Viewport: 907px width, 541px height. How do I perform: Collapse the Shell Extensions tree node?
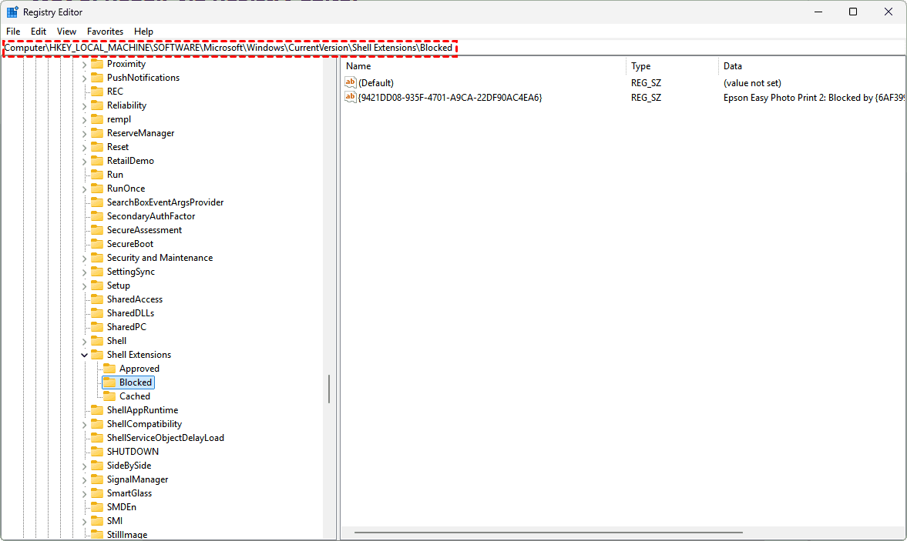(x=84, y=355)
